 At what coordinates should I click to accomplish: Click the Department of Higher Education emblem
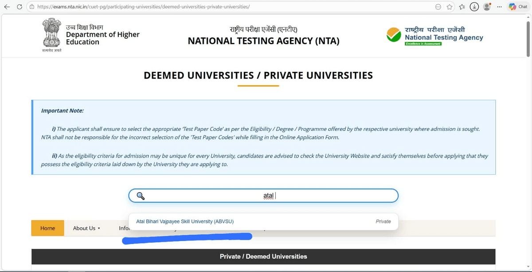pyautogui.click(x=52, y=33)
